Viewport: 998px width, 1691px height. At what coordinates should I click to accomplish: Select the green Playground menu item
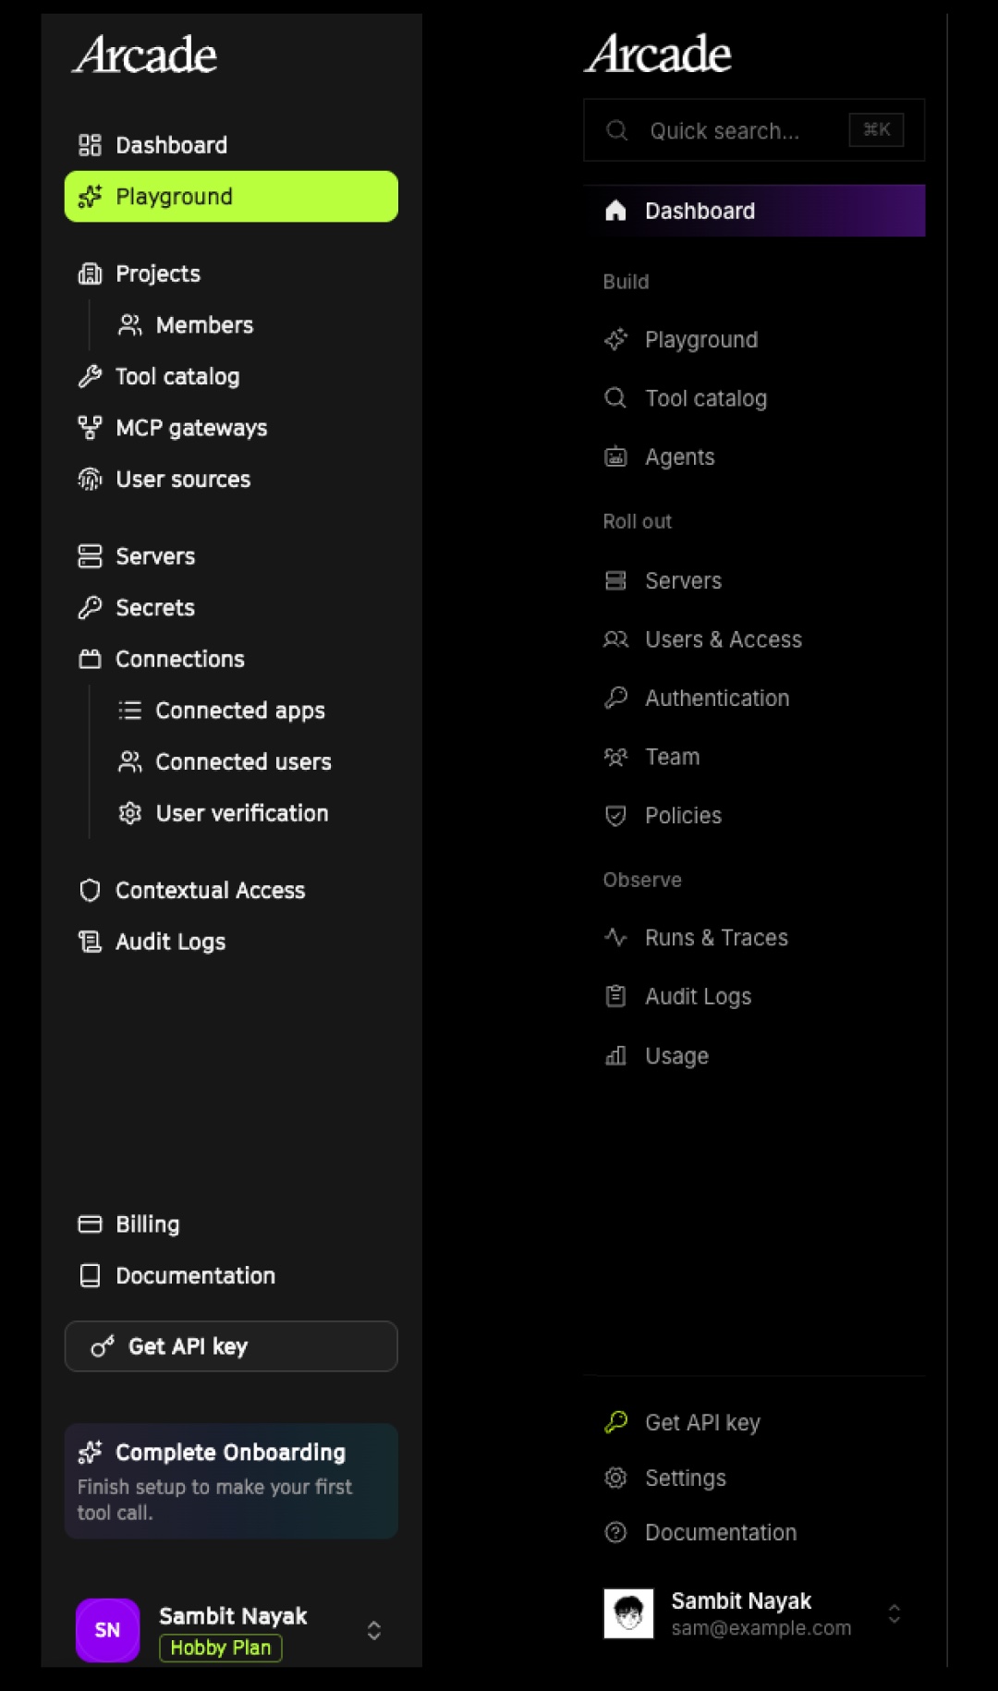(231, 197)
